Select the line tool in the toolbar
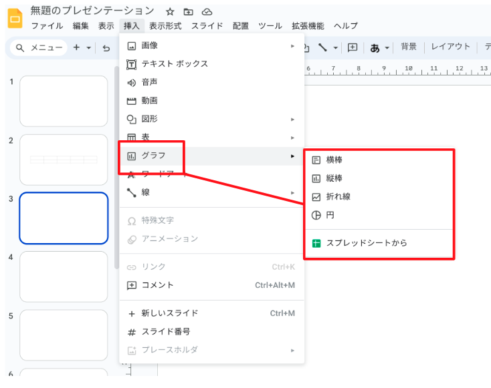 click(322, 47)
